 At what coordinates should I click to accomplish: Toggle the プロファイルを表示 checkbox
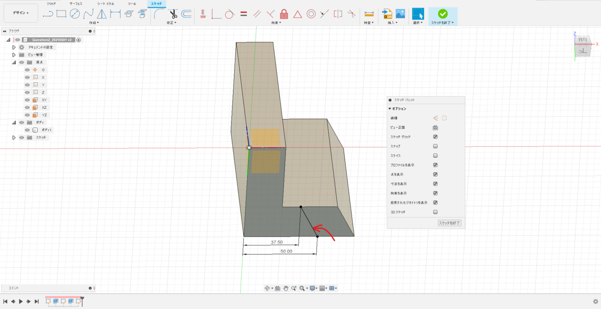435,165
